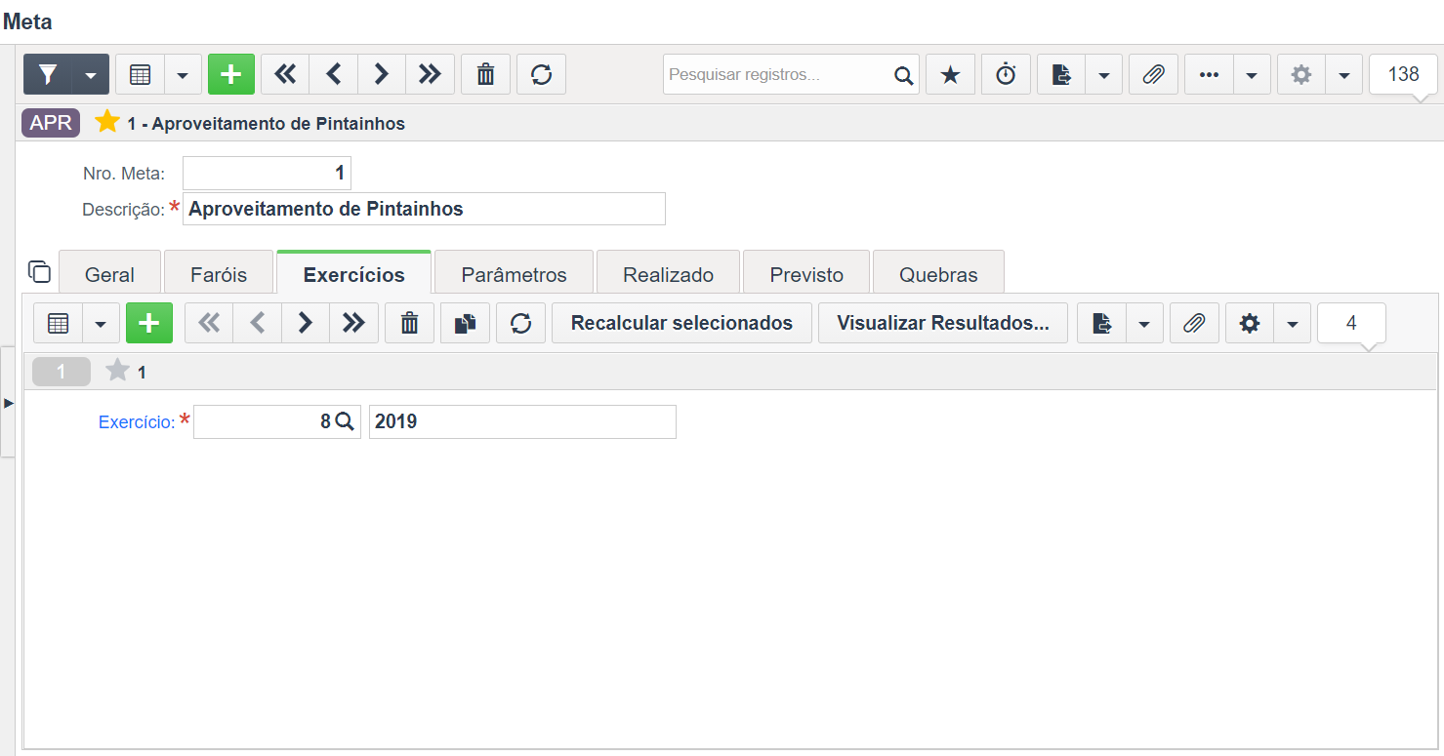The image size is (1444, 756).
Task: Export Exercícios using sub-toolbar export icon
Action: [x=1101, y=323]
